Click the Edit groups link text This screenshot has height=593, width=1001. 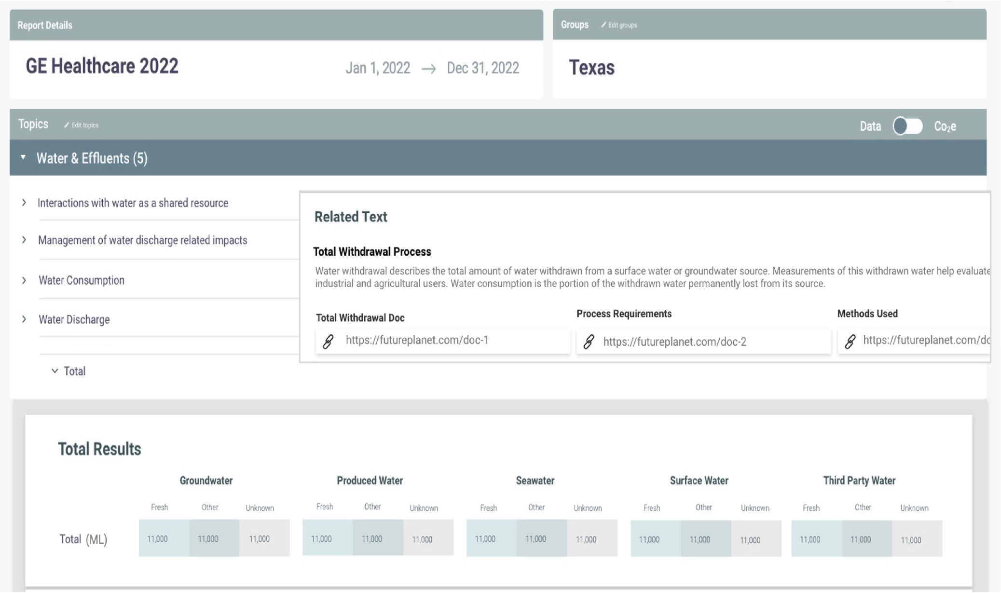coord(622,25)
